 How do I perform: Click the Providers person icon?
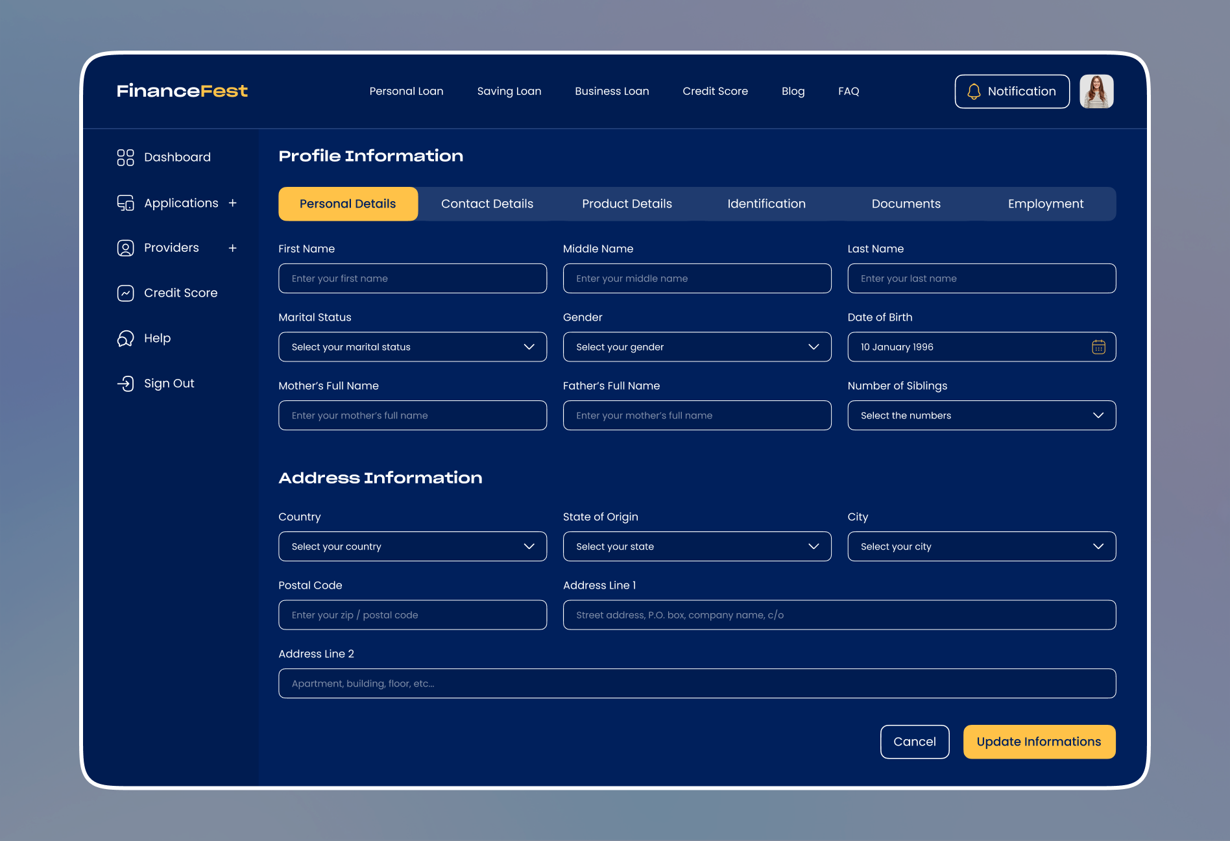125,248
